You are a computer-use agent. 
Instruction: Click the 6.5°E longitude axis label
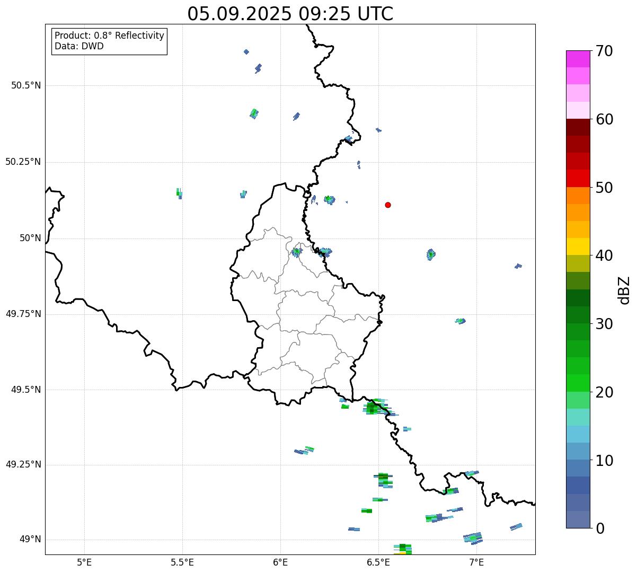(378, 562)
